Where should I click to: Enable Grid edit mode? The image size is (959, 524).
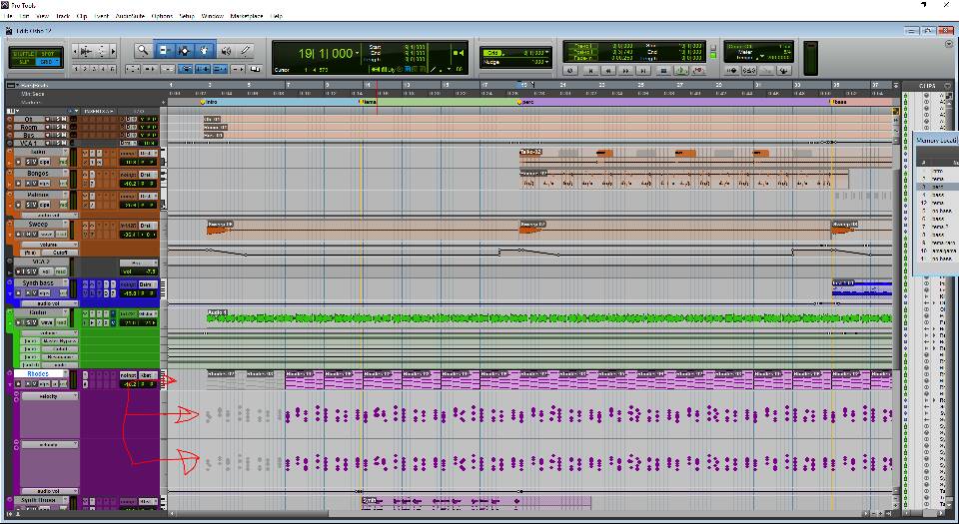(46, 62)
